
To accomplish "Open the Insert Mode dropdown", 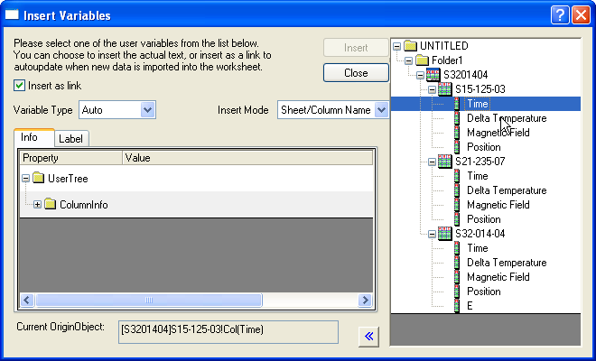I will [x=380, y=110].
